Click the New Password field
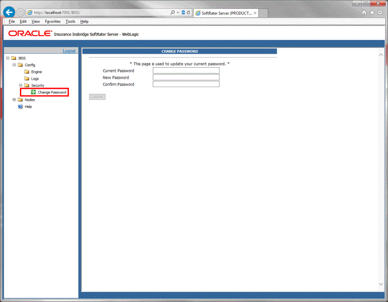The width and height of the screenshot is (388, 302). [x=186, y=77]
